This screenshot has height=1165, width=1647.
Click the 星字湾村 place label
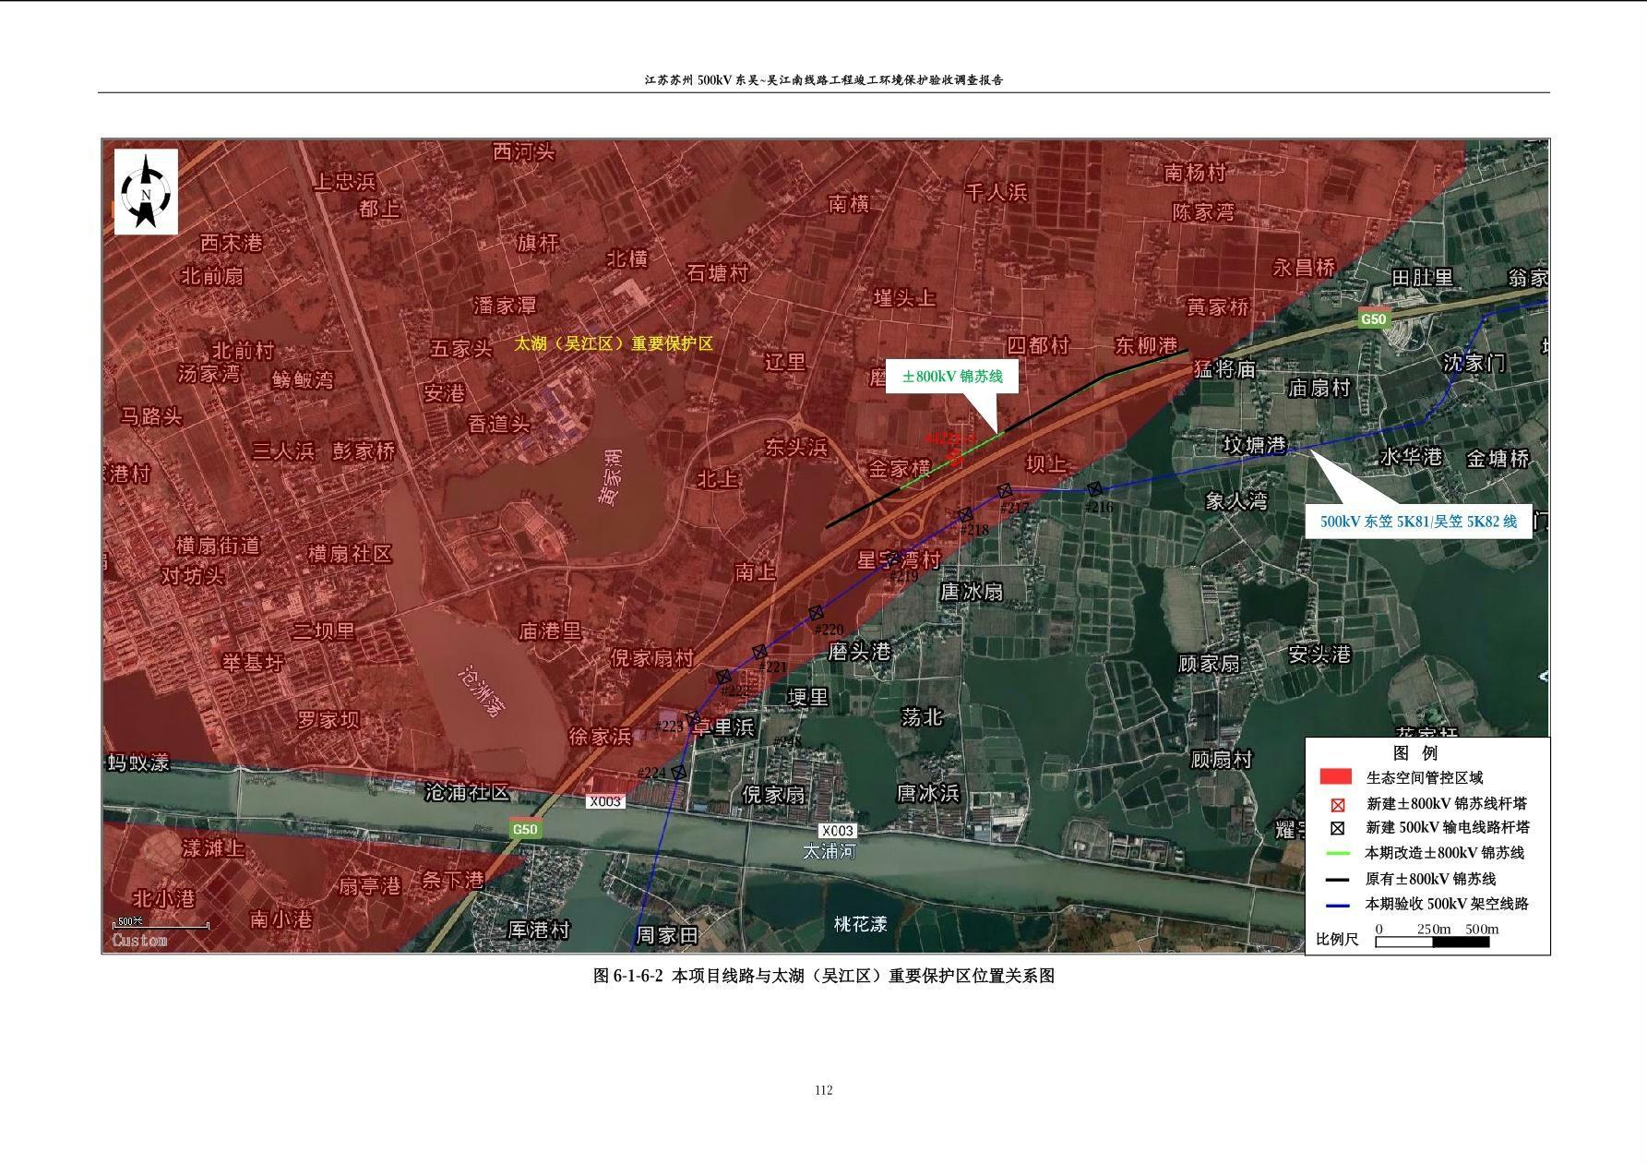click(900, 560)
